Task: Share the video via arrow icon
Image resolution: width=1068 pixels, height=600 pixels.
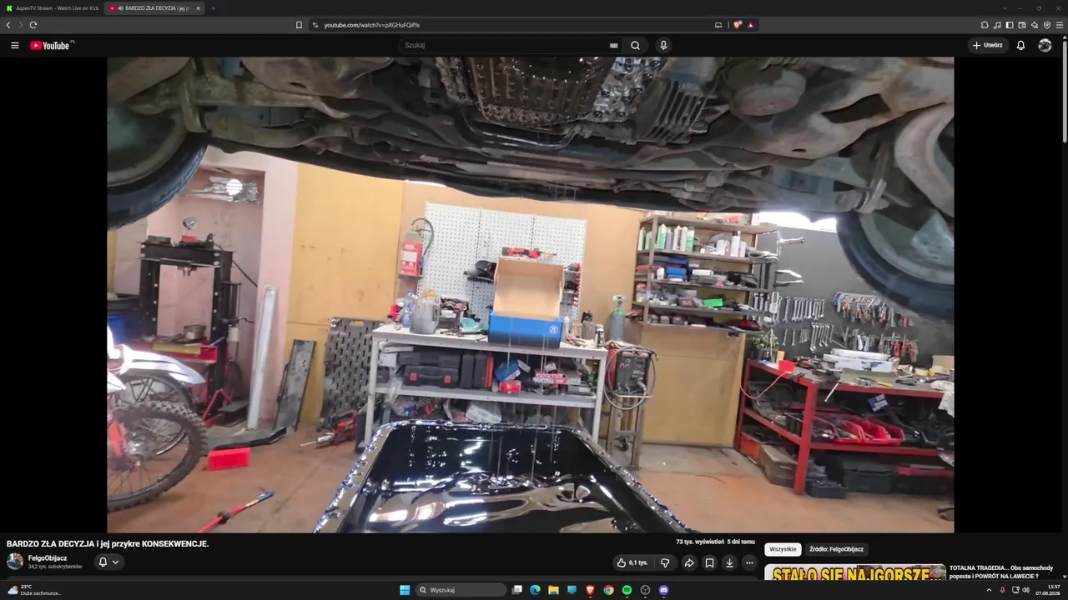Action: click(x=689, y=562)
